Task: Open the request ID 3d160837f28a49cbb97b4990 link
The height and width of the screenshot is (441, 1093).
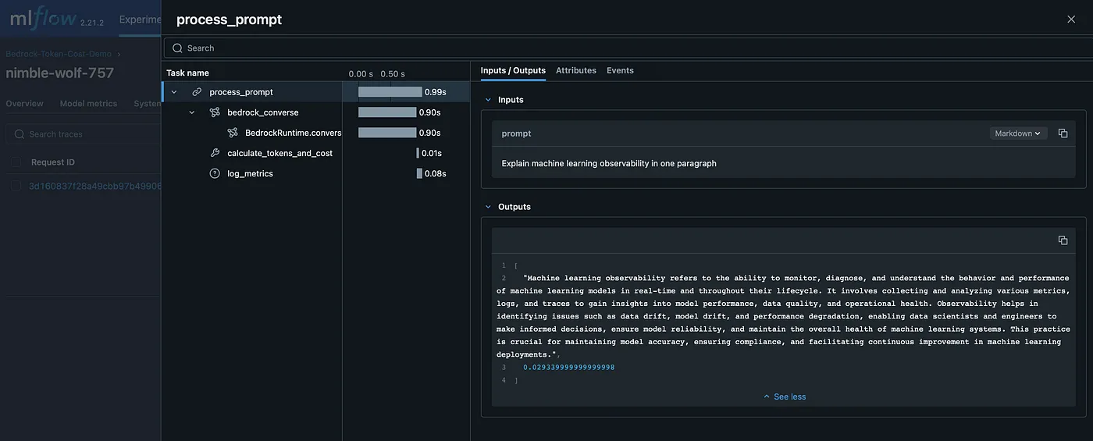Action: click(x=95, y=186)
